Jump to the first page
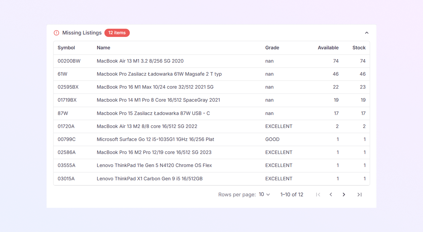This screenshot has width=423, height=232. pos(318,194)
